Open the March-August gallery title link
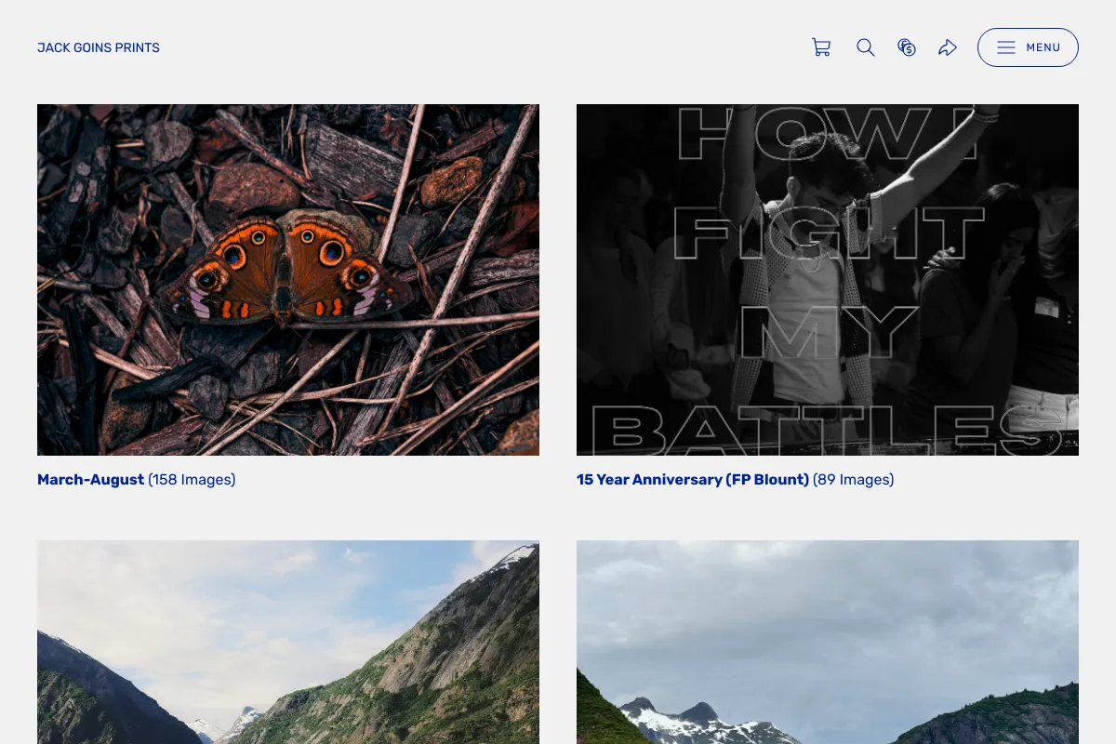The width and height of the screenshot is (1116, 744). 90,480
